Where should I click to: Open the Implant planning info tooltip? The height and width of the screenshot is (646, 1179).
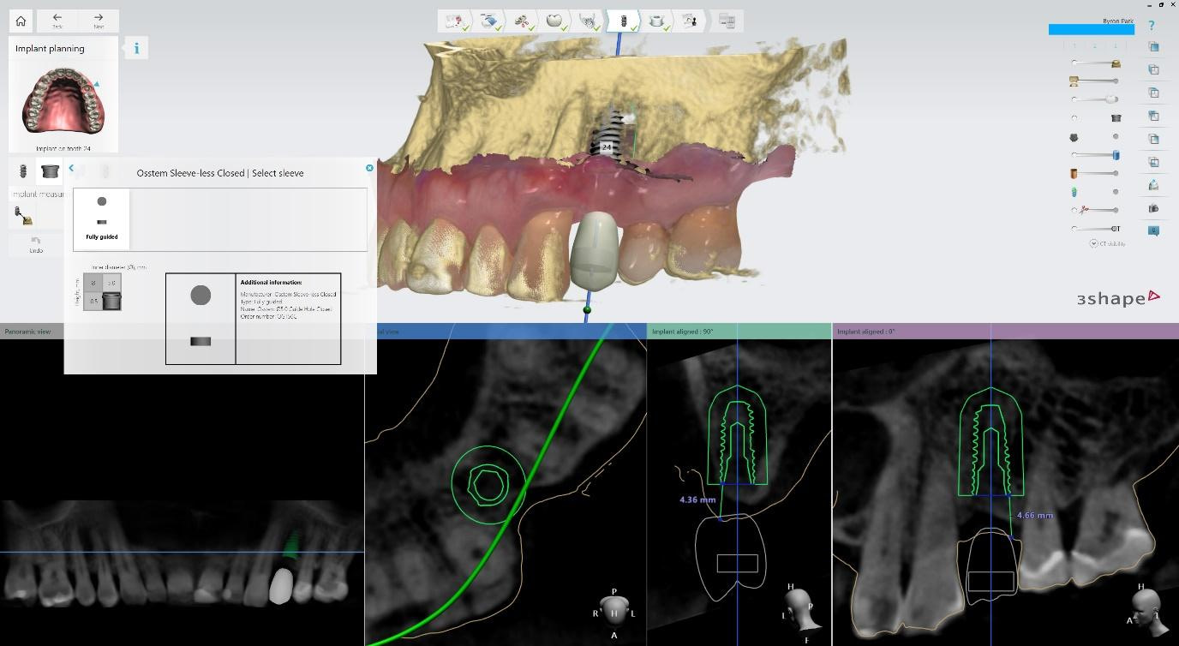135,48
